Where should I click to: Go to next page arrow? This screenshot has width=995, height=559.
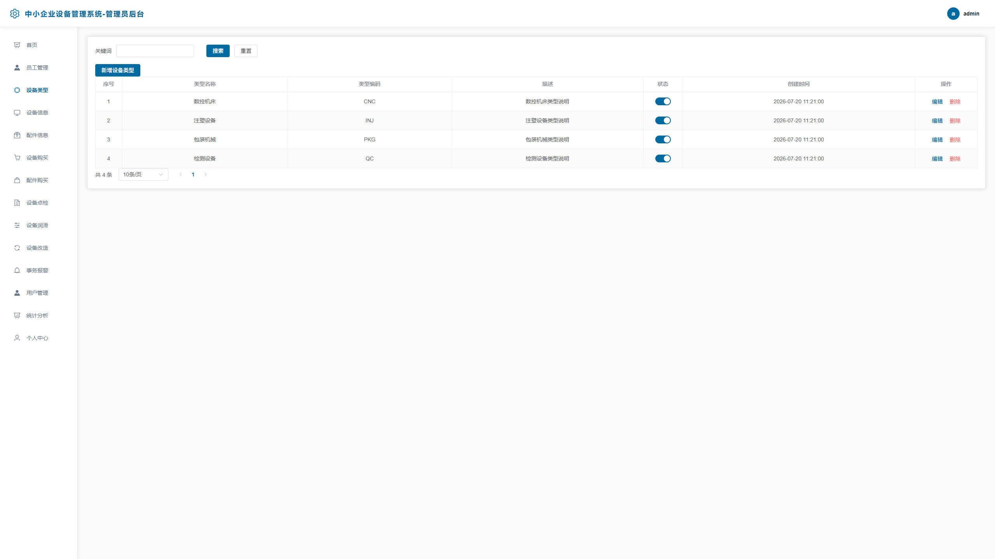[206, 174]
